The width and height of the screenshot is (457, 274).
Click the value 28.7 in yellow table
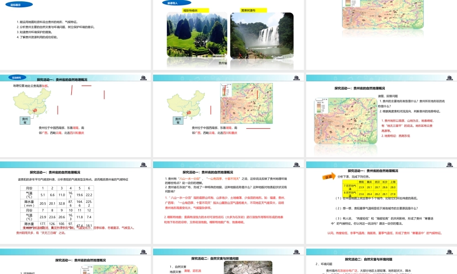coord(377,187)
